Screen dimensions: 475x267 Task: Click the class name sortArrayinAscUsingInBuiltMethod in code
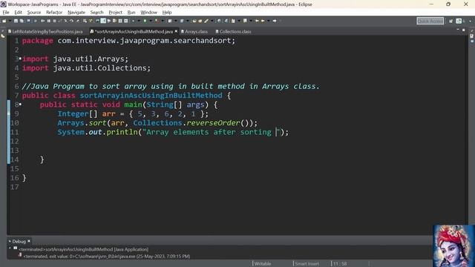pyautogui.click(x=151, y=96)
